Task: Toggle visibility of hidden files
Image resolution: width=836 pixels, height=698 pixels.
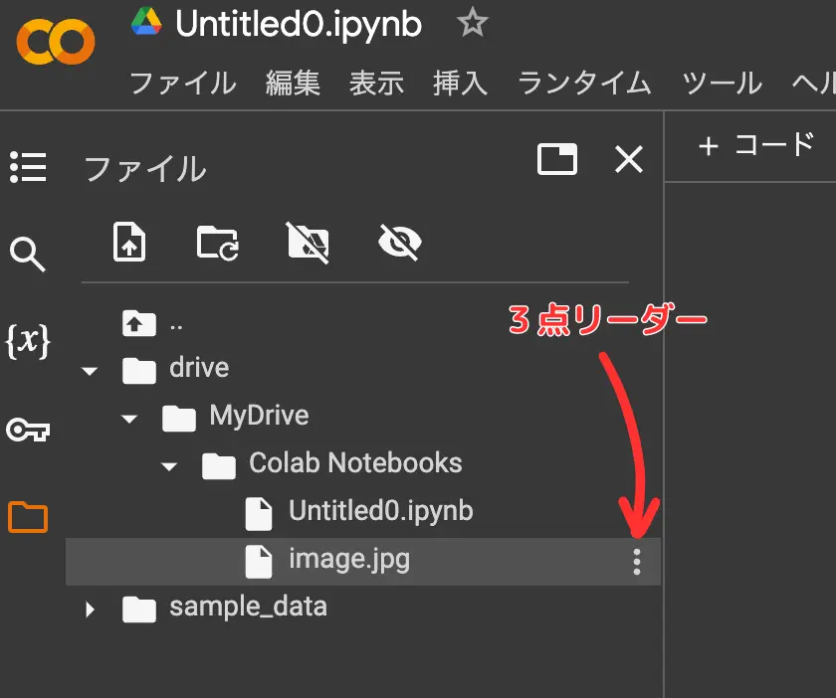Action: tap(398, 242)
